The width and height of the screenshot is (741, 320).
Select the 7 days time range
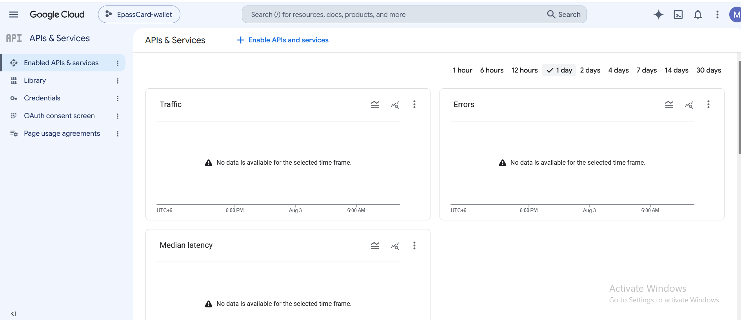click(647, 70)
